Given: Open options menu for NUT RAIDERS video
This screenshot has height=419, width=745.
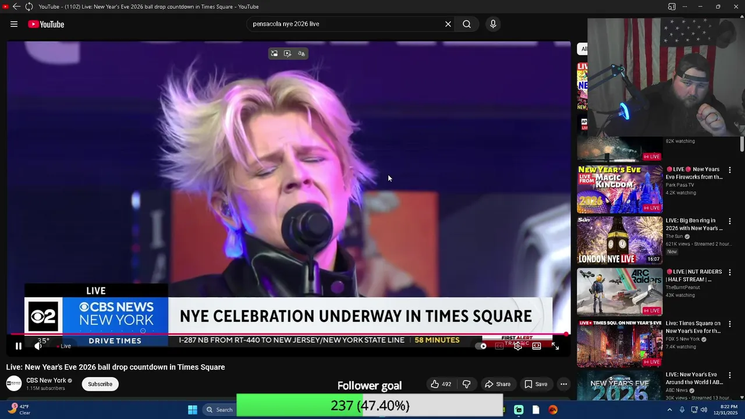Looking at the screenshot, I should (x=730, y=272).
